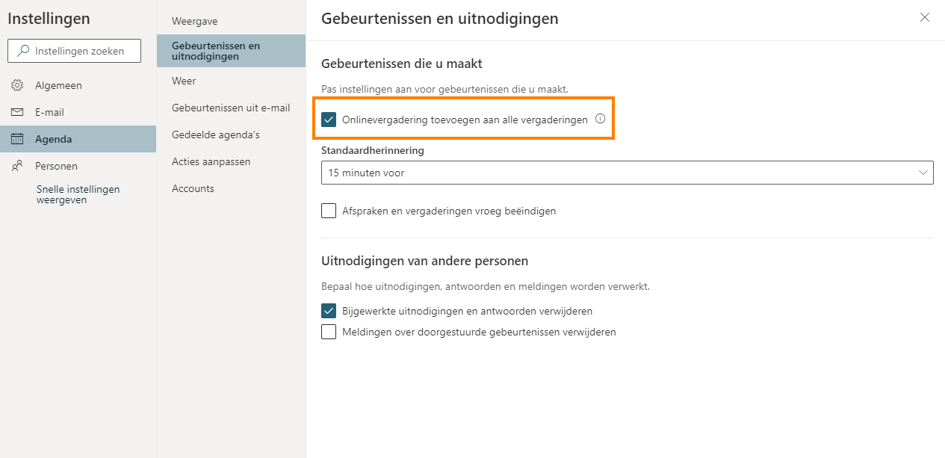Image resolution: width=945 pixels, height=458 pixels.
Task: Open the Accounts section
Action: click(232, 188)
